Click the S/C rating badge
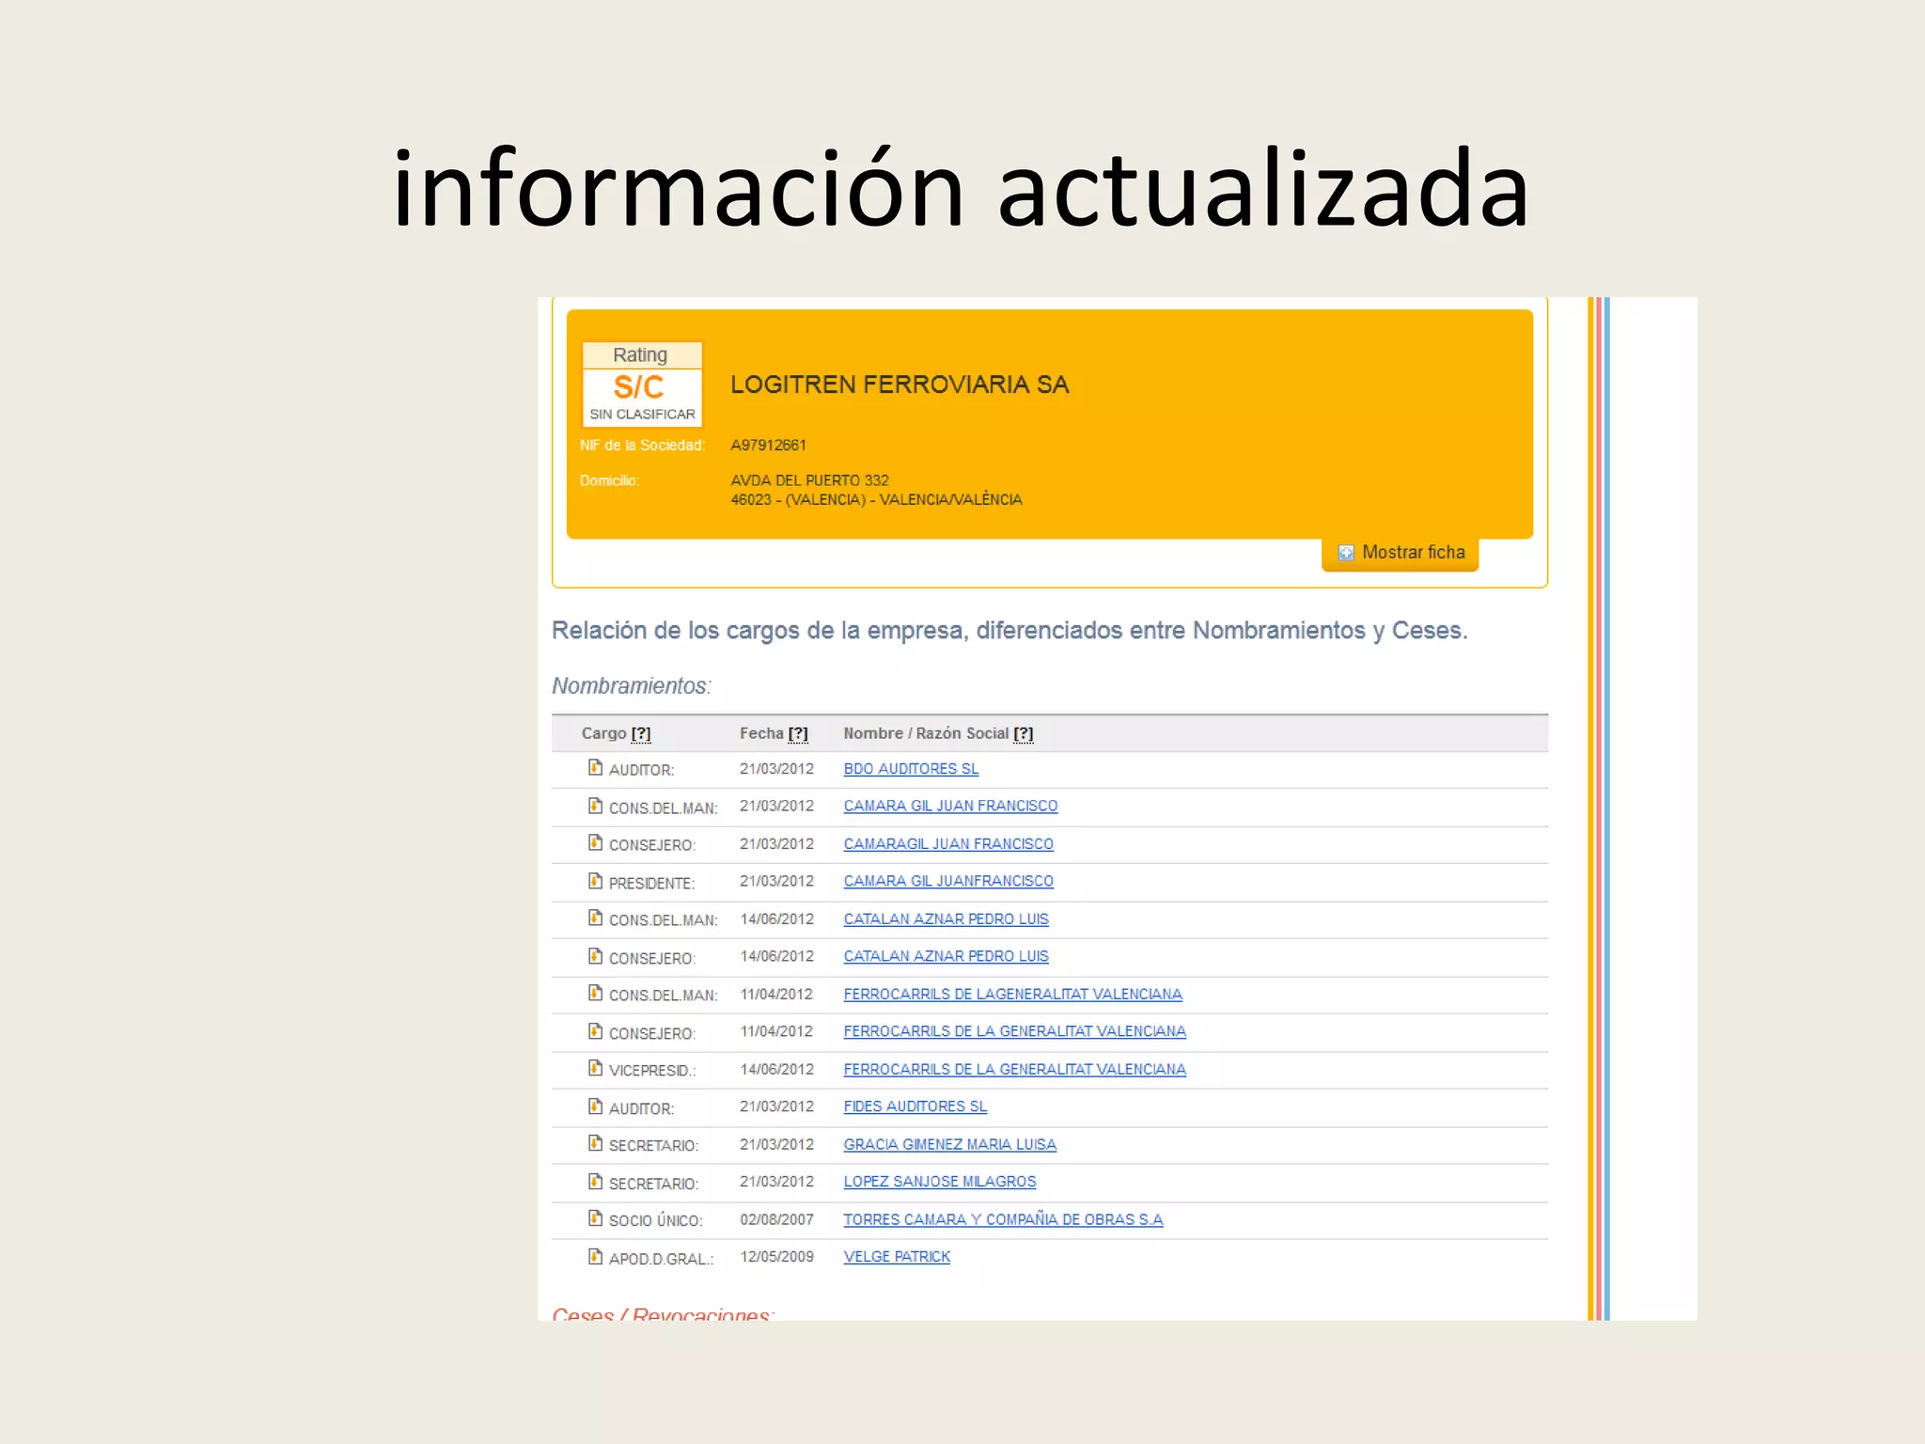Image resolution: width=1925 pixels, height=1444 pixels. click(x=642, y=385)
